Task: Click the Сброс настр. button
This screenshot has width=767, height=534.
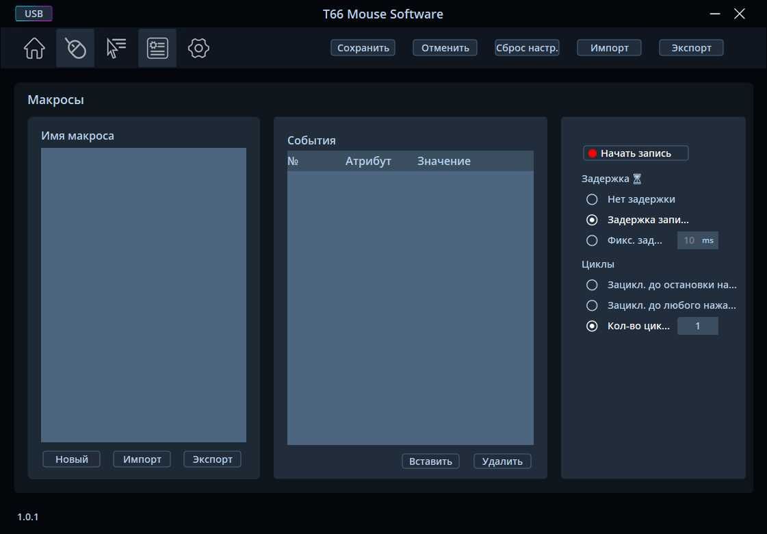Action: click(x=527, y=48)
